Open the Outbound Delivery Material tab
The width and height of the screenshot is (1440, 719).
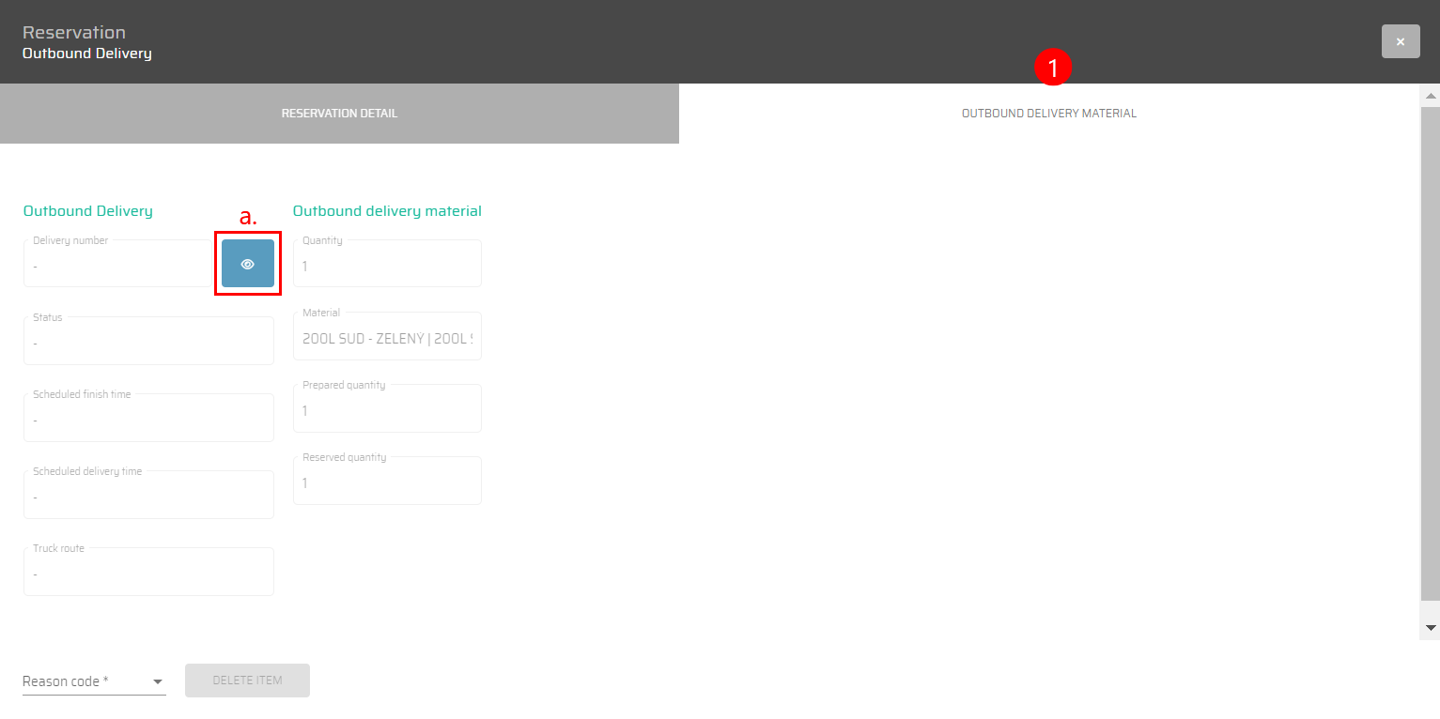pyautogui.click(x=1048, y=114)
